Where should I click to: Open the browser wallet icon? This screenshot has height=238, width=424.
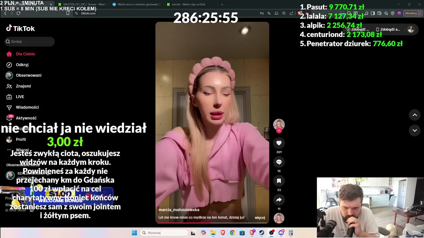click(x=379, y=13)
